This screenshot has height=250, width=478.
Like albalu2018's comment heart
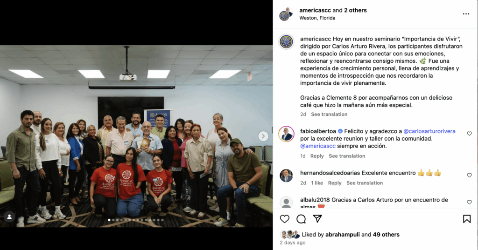[x=469, y=202]
